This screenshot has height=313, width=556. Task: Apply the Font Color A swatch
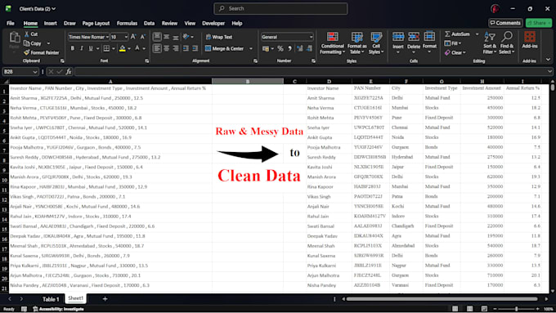point(137,48)
